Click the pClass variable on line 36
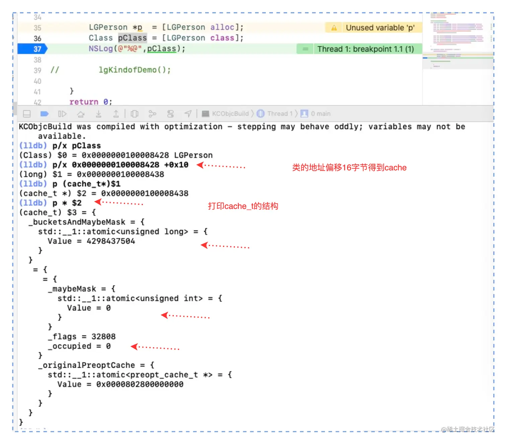The height and width of the screenshot is (444, 506). [x=133, y=38]
